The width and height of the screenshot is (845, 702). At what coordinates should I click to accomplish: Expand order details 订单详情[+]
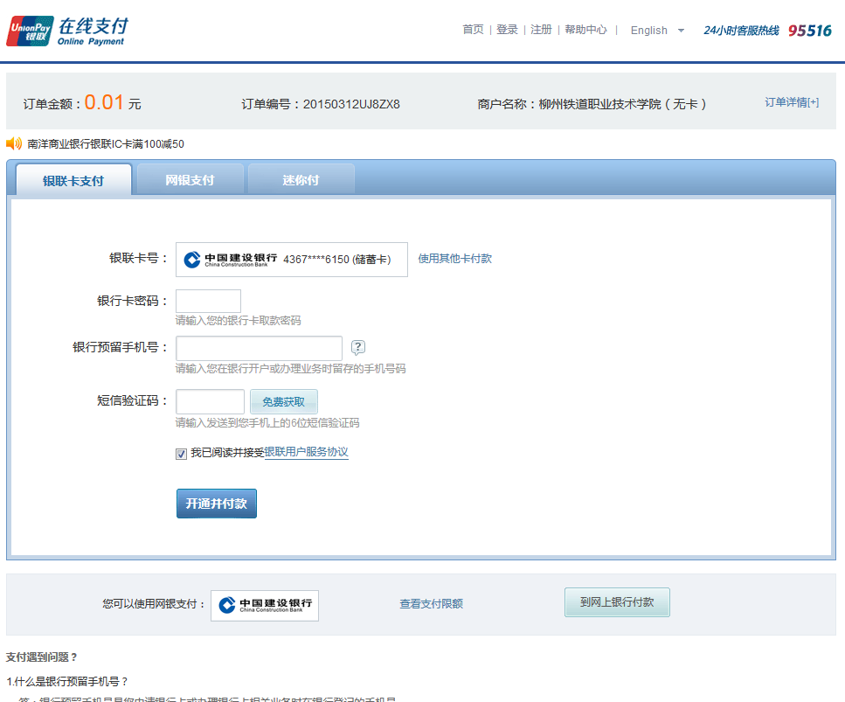(x=792, y=102)
